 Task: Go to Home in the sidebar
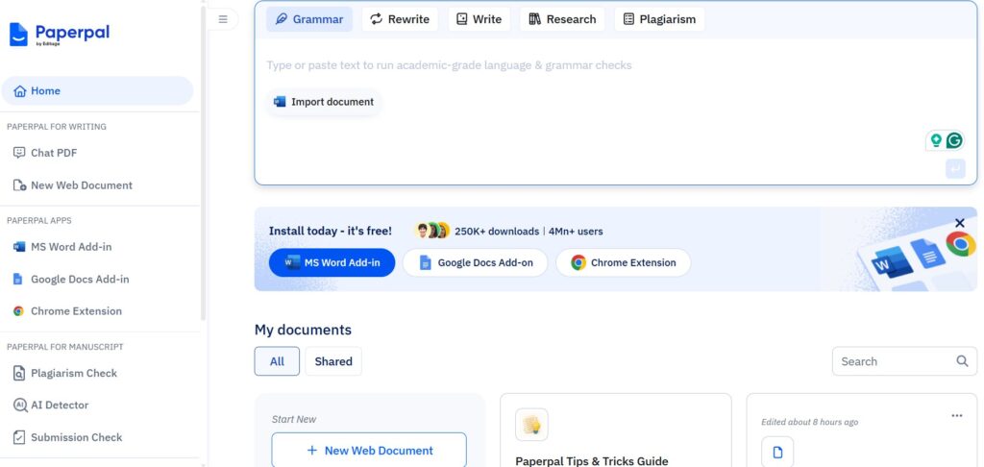97,91
